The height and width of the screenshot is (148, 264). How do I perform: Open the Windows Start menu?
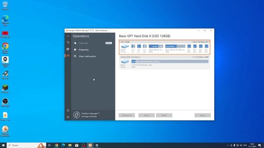coord(3,145)
